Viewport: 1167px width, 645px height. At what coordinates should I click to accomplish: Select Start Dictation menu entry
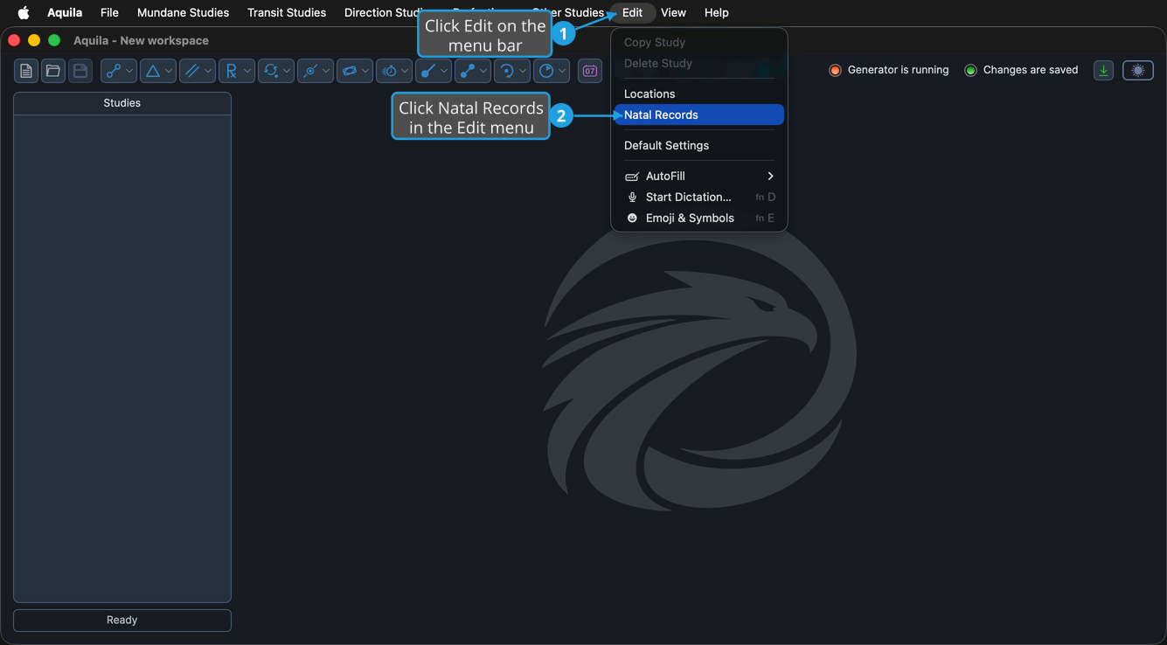tap(699, 197)
